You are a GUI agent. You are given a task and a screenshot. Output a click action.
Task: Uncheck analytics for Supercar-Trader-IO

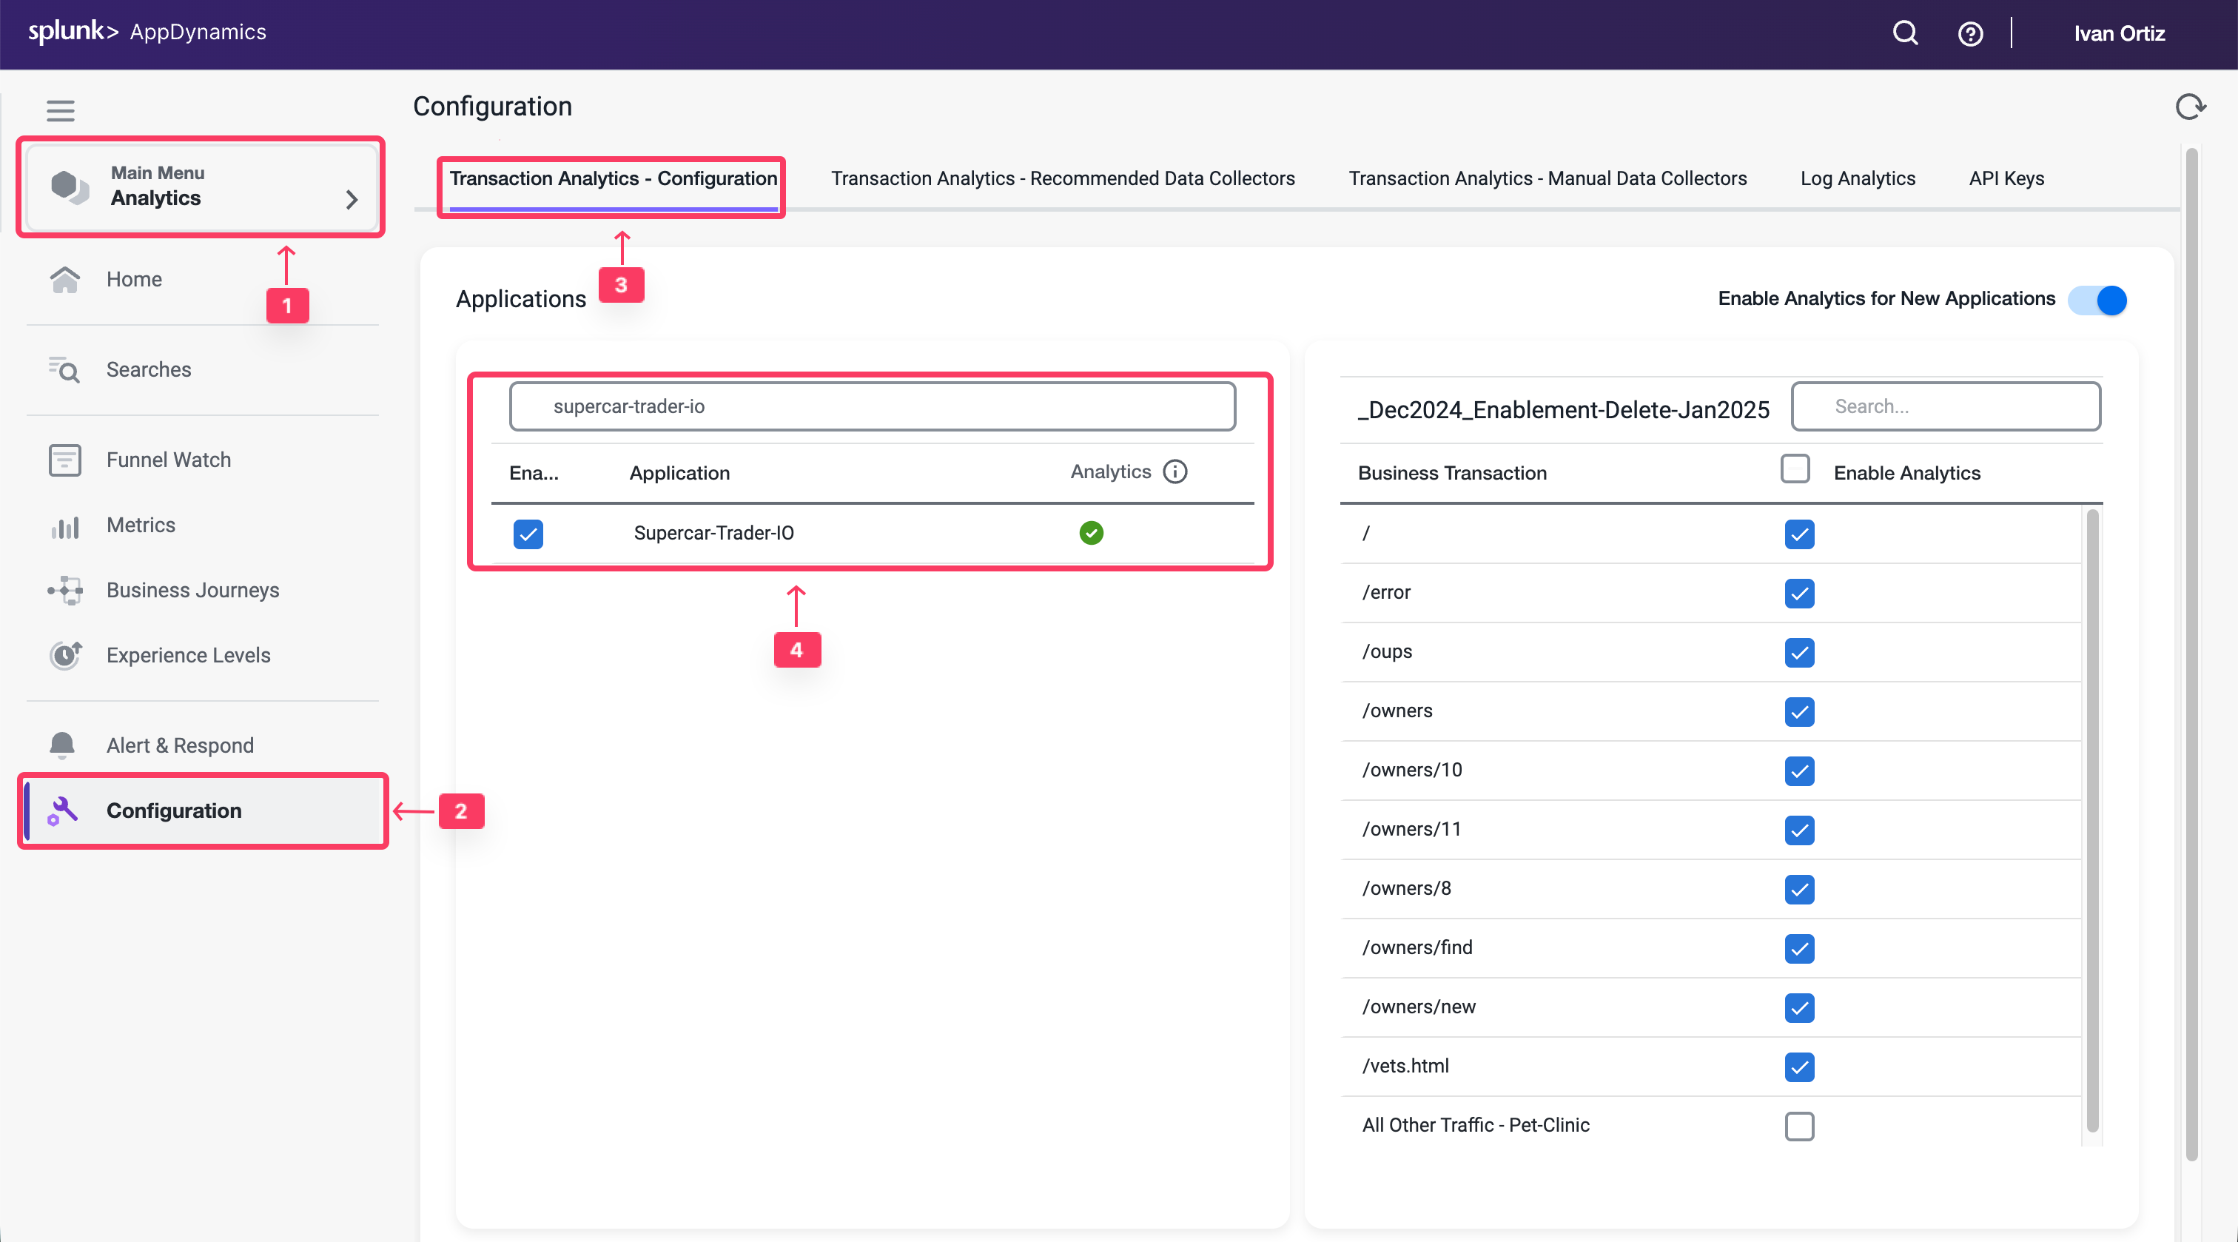(528, 534)
